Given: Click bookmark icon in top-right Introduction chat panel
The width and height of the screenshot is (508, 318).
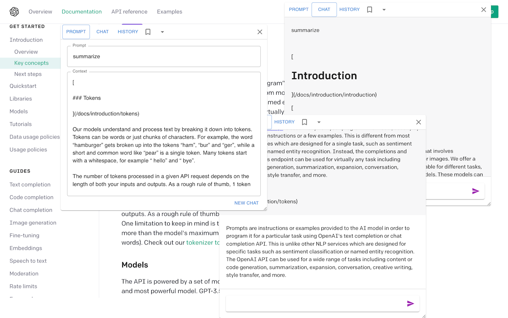Looking at the screenshot, I should click(369, 10).
